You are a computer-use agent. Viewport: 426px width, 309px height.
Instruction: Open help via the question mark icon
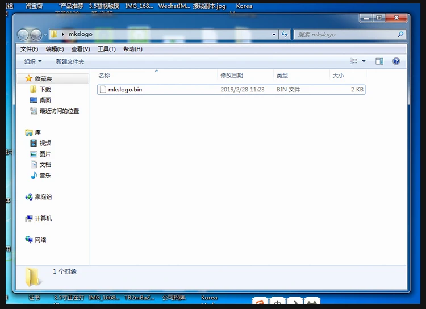coord(396,61)
